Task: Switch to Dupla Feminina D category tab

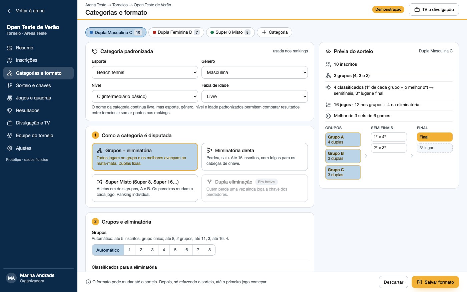Action: 176,32
